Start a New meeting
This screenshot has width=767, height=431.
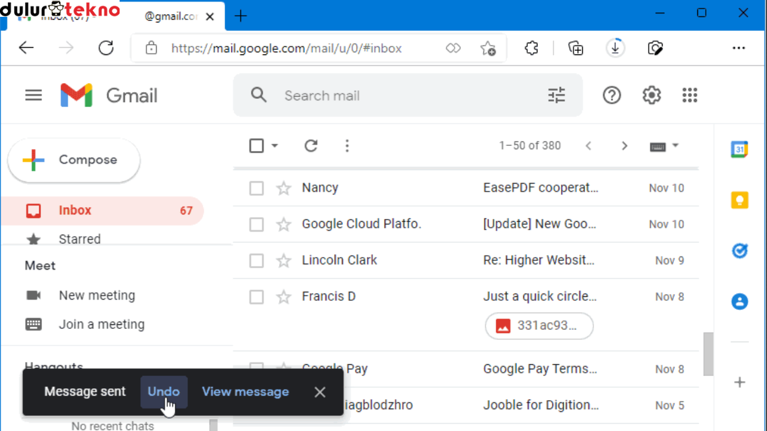pyautogui.click(x=97, y=295)
